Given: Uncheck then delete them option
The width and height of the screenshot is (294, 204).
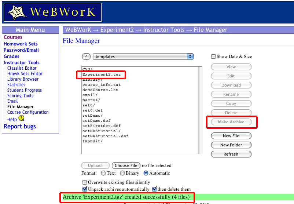Looking at the screenshot, I should coord(154,189).
